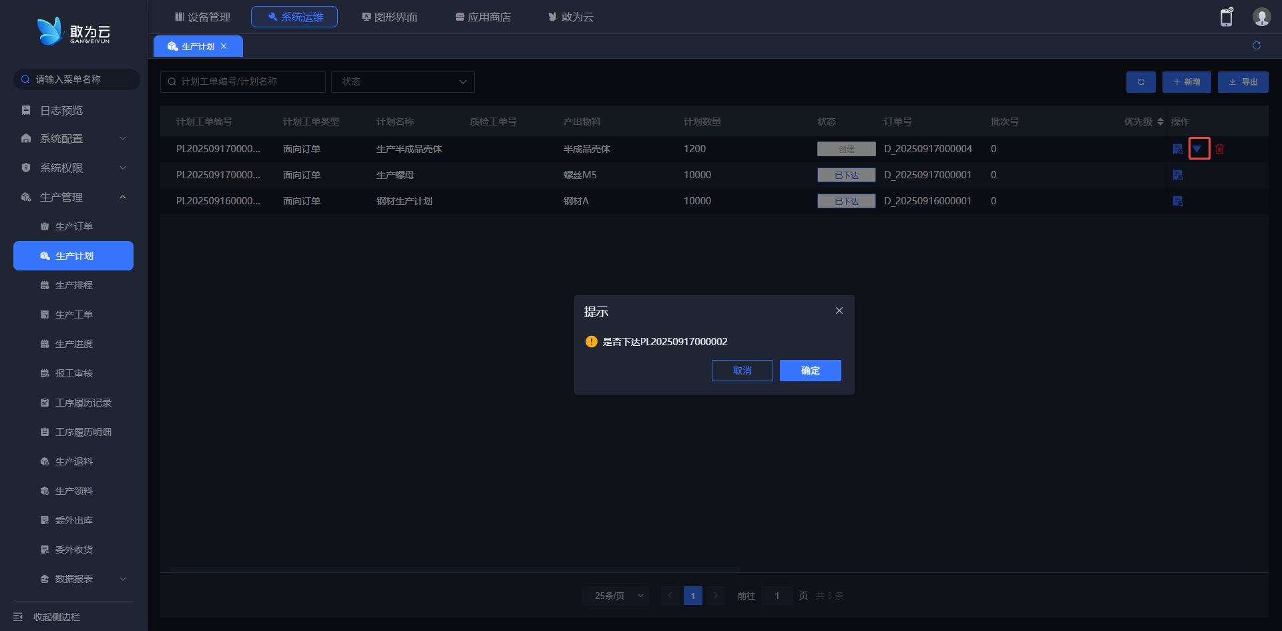Open the 状态 filter dropdown
The width and height of the screenshot is (1282, 631).
(x=403, y=81)
